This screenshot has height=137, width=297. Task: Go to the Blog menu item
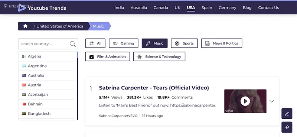(x=247, y=8)
